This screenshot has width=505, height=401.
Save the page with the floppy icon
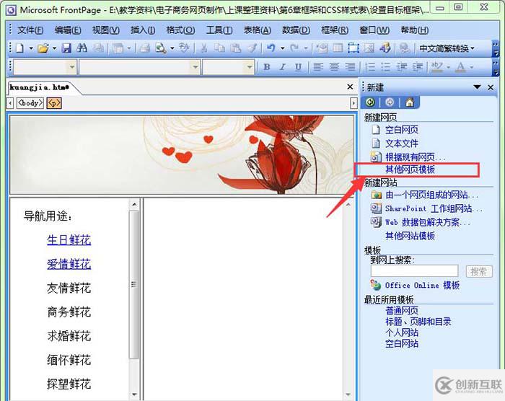(x=66, y=48)
